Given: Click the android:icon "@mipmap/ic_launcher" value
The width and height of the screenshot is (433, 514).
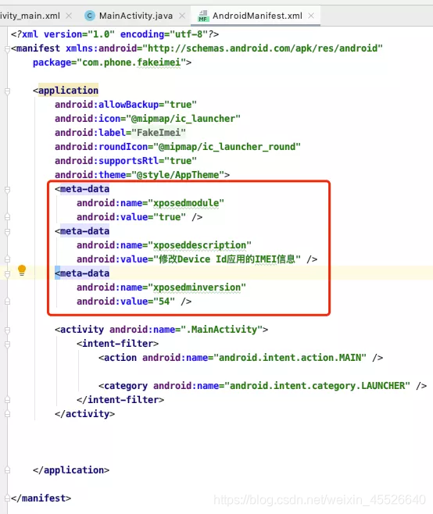Looking at the screenshot, I should coord(183,119).
